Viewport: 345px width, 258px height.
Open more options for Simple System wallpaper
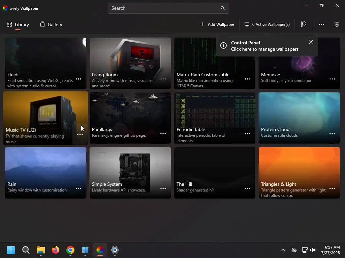(x=163, y=188)
